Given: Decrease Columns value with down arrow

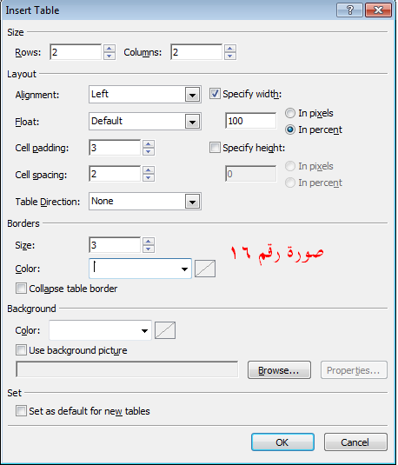Looking at the screenshot, I should click(230, 56).
